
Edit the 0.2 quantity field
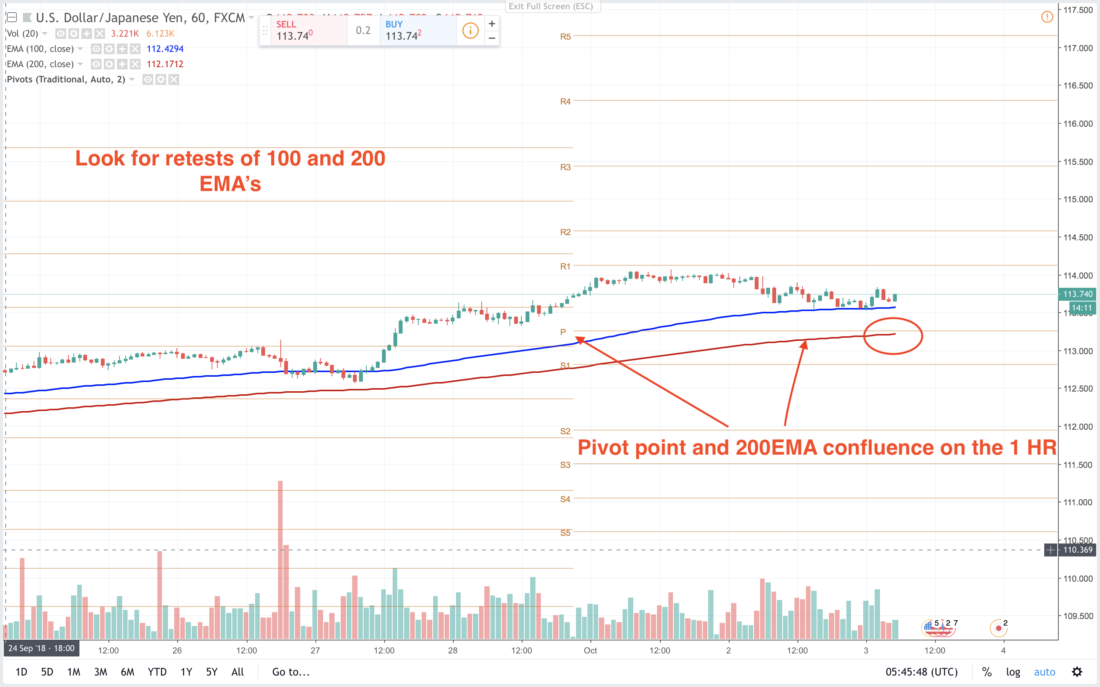363,31
